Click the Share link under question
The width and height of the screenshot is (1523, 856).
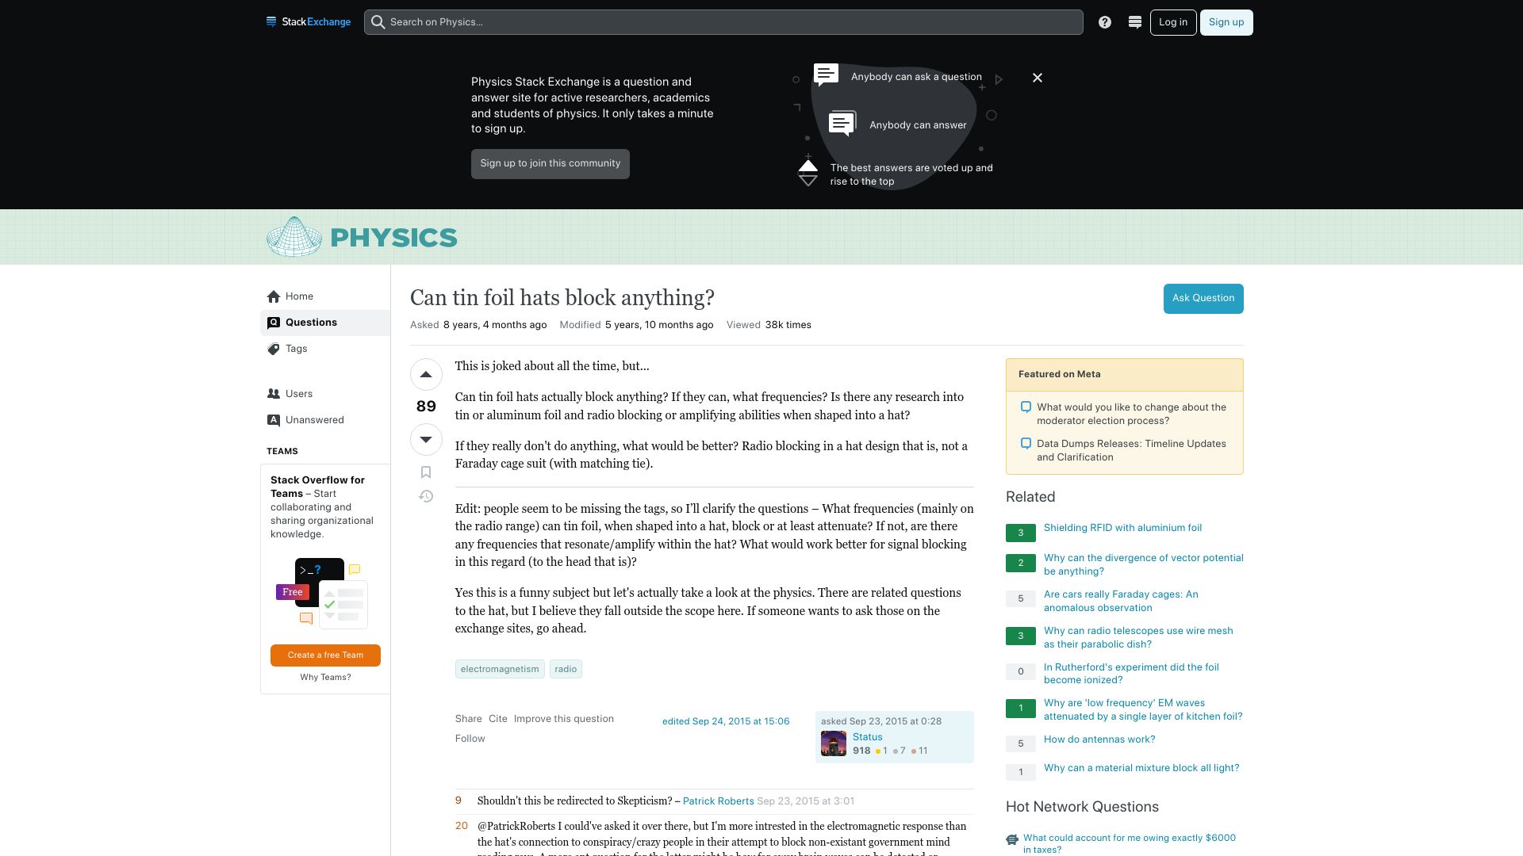[x=469, y=719]
